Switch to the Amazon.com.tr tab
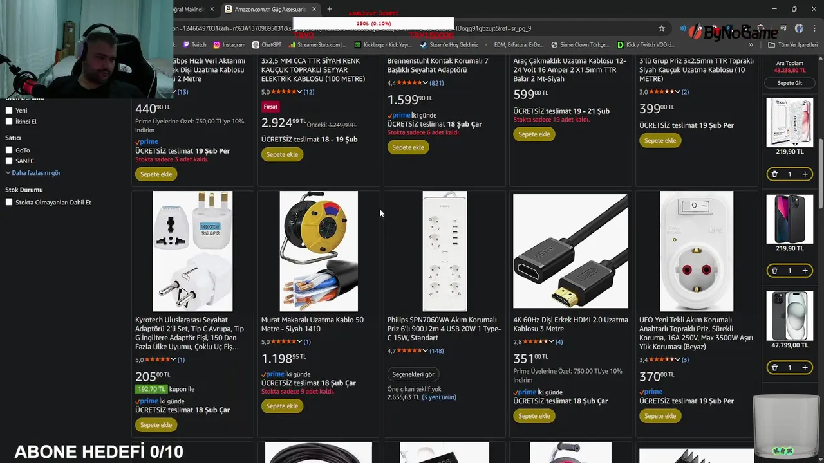The height and width of the screenshot is (463, 824). pyautogui.click(x=269, y=9)
